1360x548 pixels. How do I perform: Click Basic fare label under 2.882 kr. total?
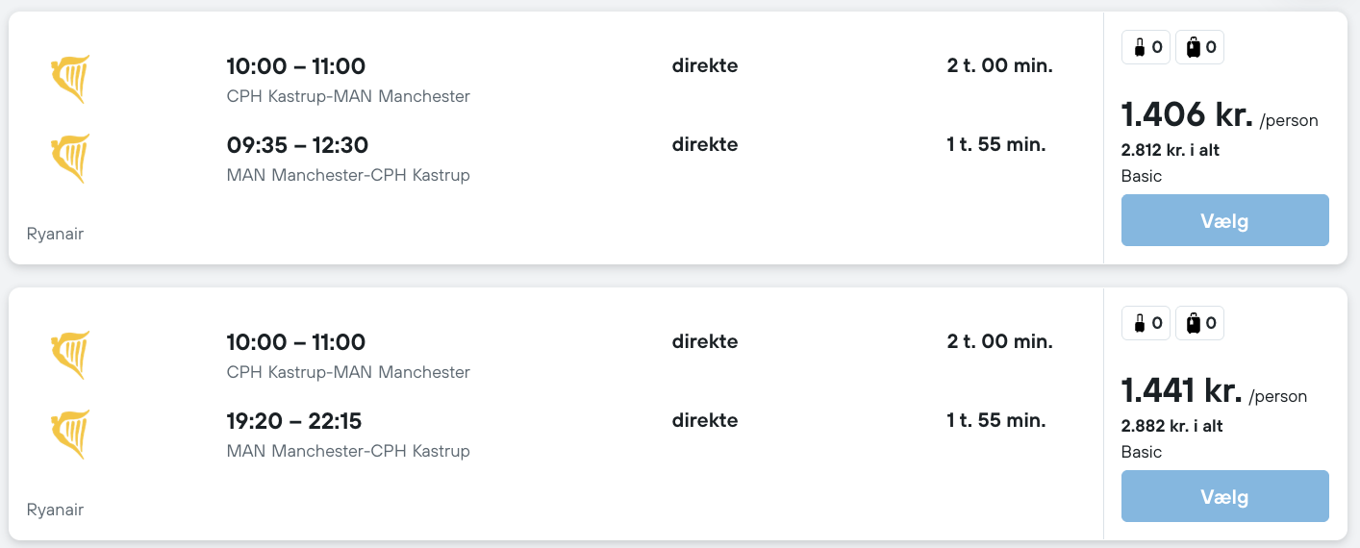[1141, 452]
